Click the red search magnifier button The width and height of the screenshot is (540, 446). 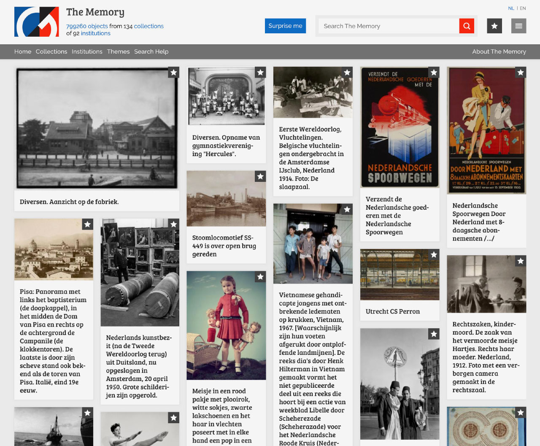click(467, 26)
